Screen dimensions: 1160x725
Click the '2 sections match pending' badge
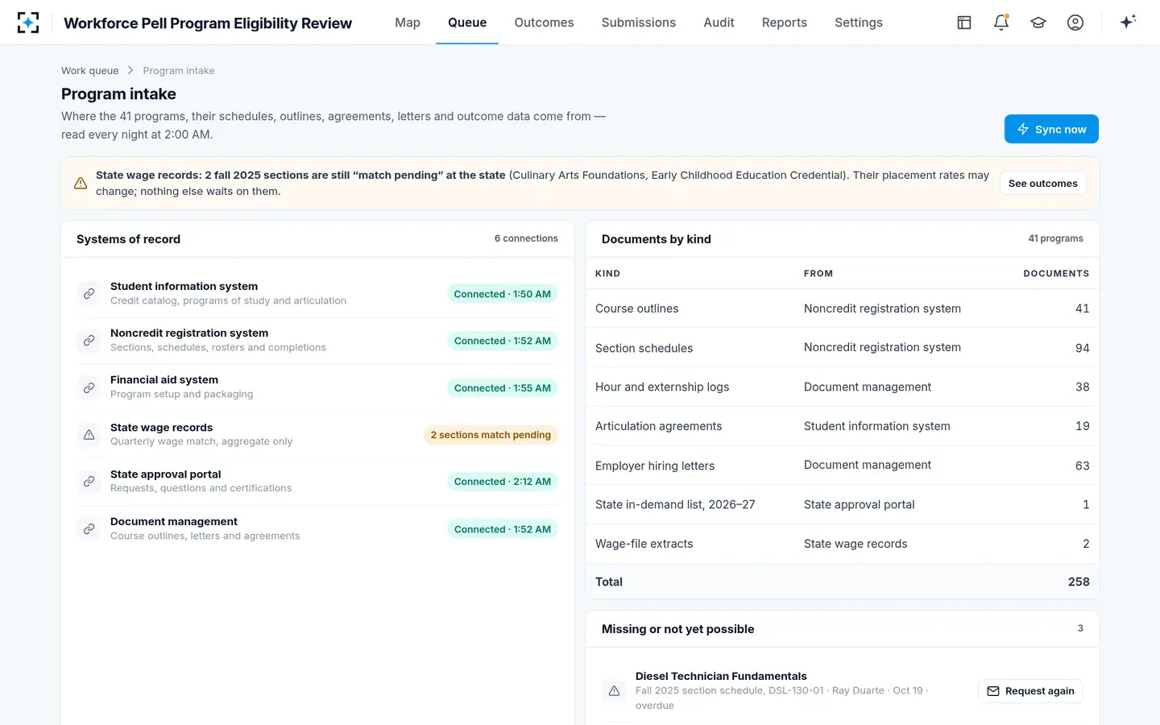tap(491, 435)
